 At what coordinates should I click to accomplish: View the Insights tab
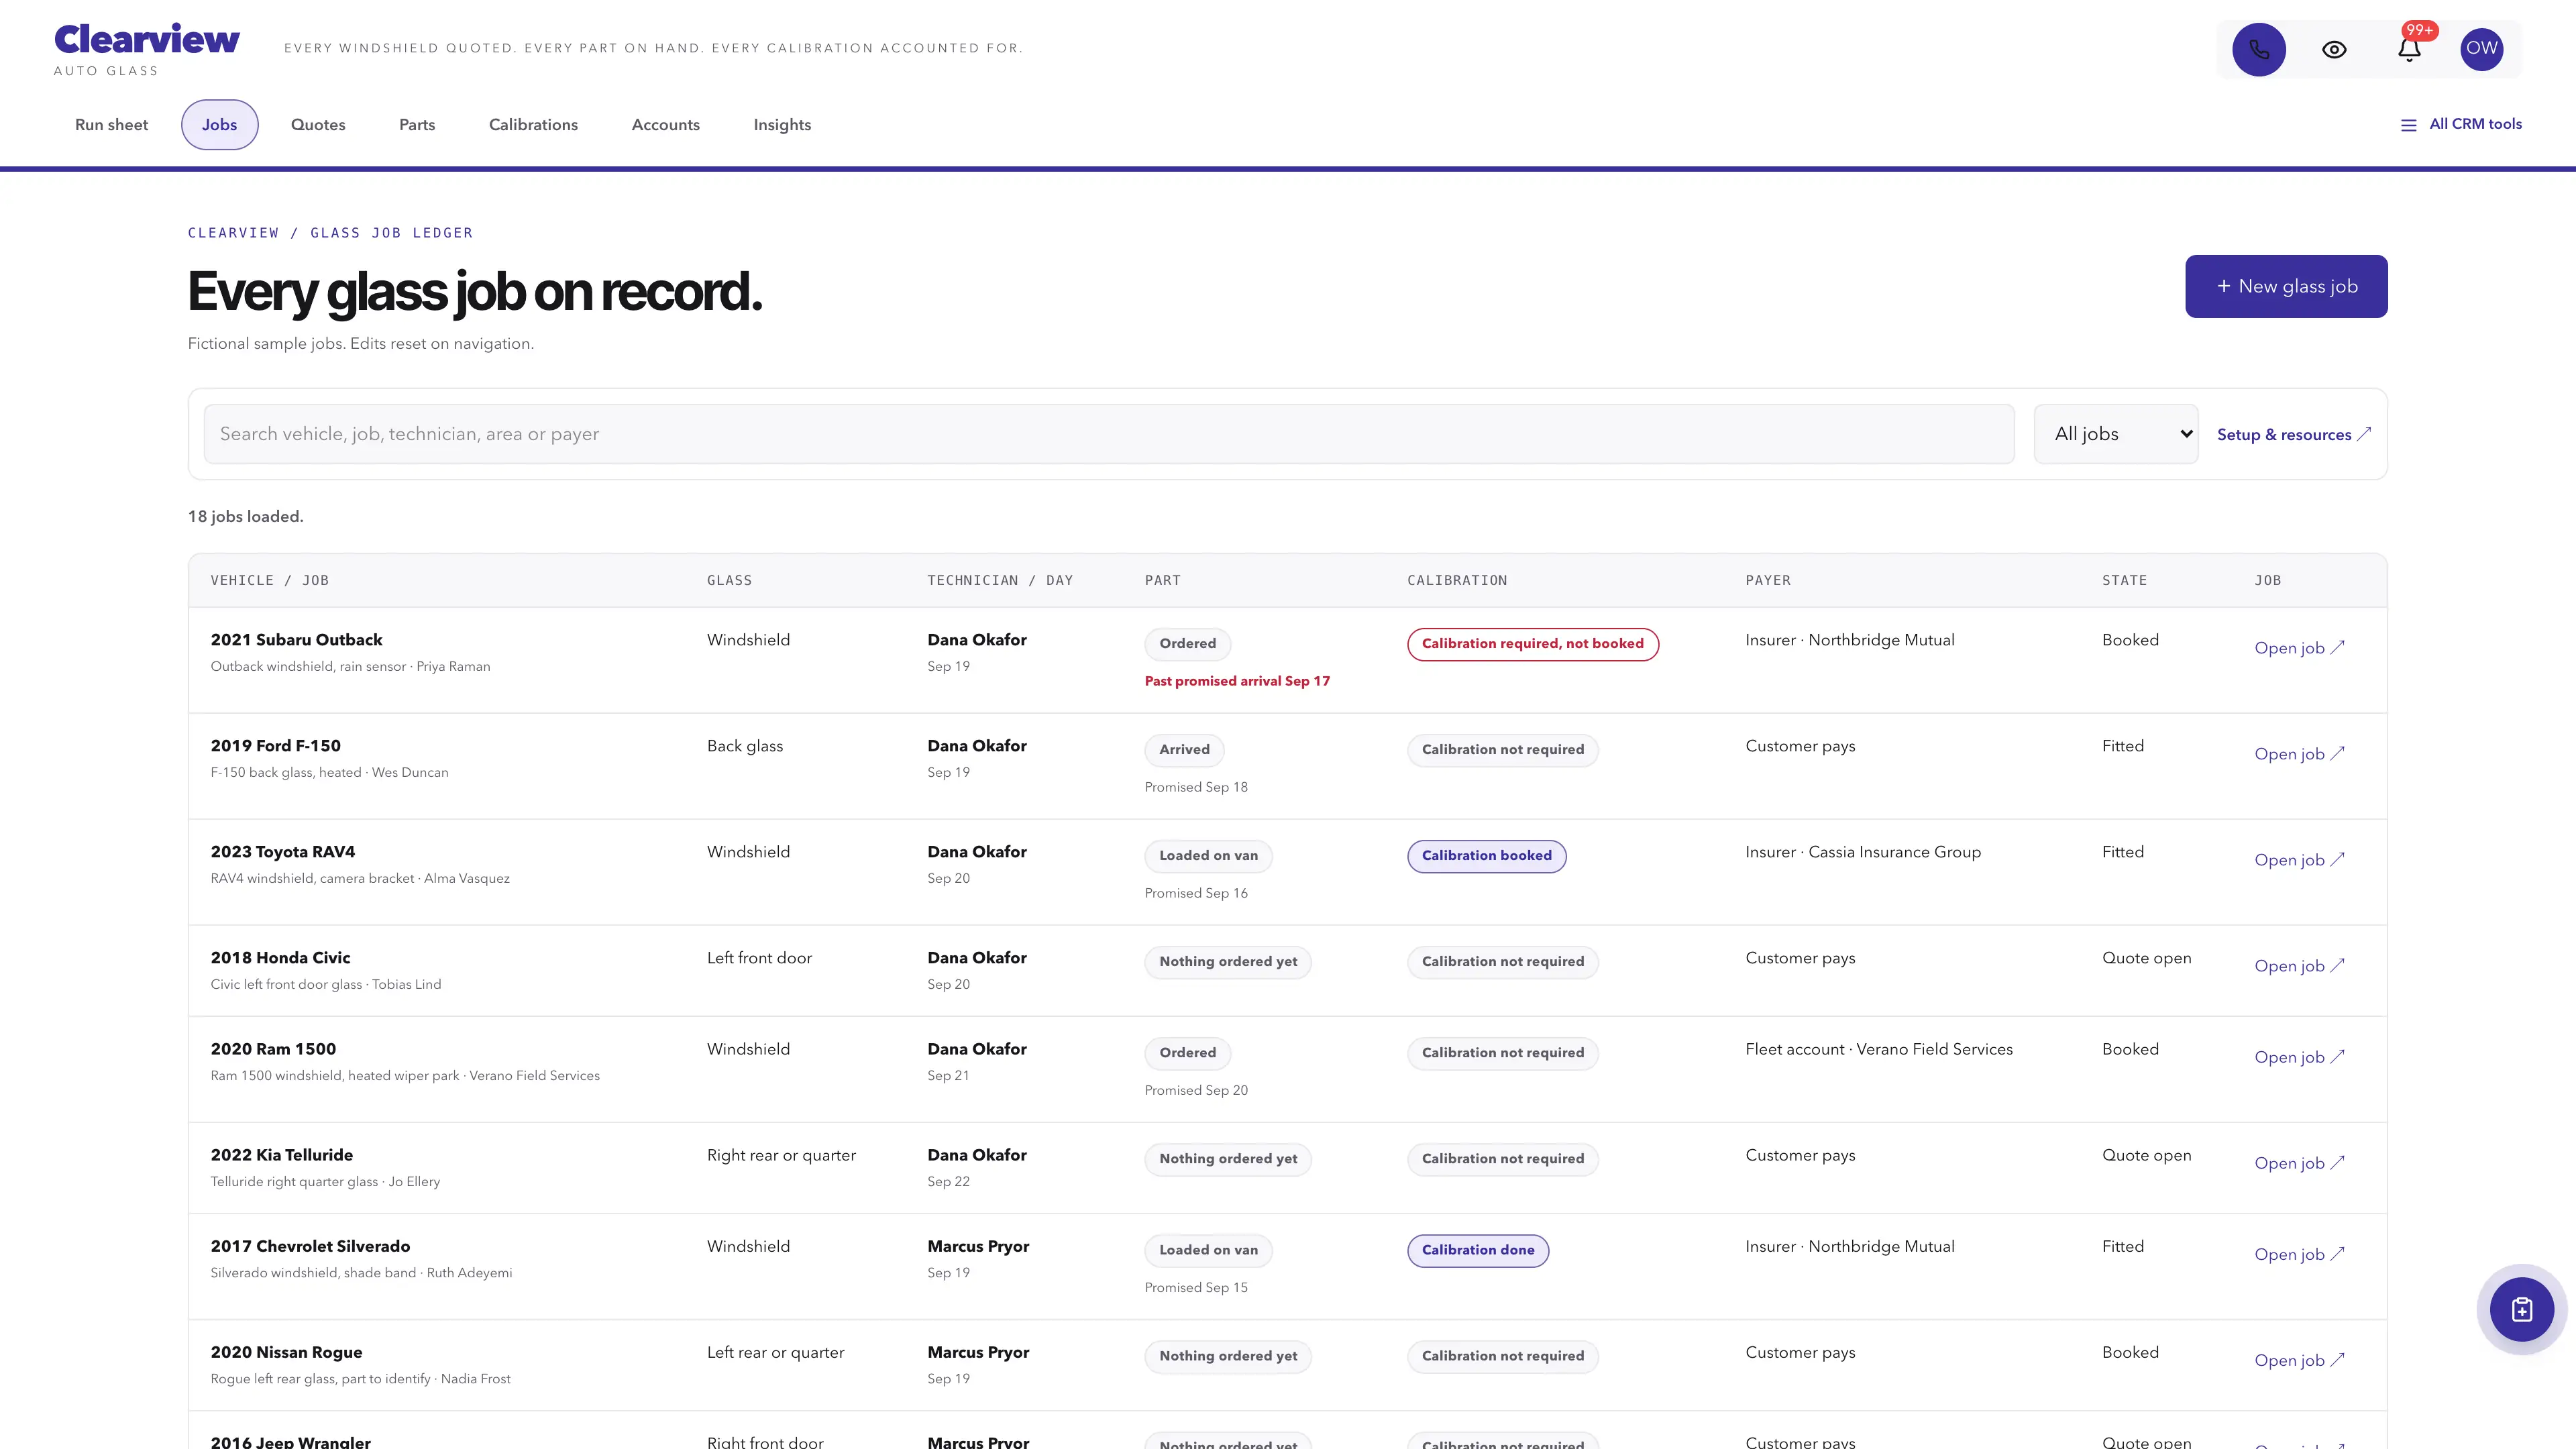[x=782, y=125]
